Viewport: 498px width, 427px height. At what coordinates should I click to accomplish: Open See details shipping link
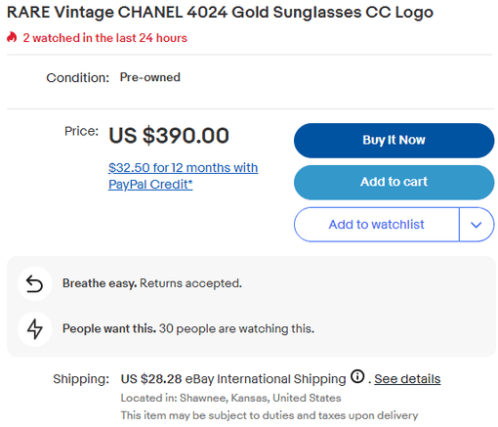[407, 379]
